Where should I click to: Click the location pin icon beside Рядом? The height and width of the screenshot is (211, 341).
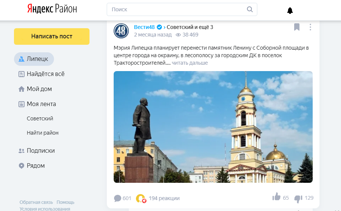click(21, 166)
